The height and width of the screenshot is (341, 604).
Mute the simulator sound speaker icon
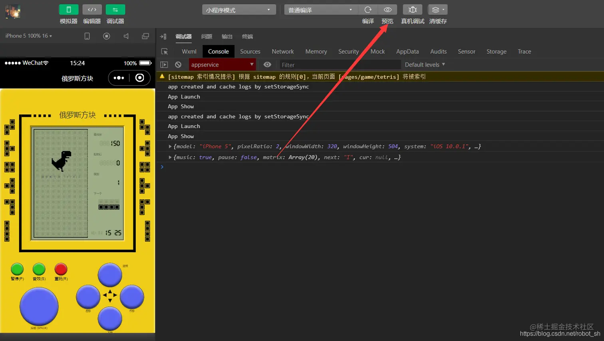pyautogui.click(x=126, y=36)
